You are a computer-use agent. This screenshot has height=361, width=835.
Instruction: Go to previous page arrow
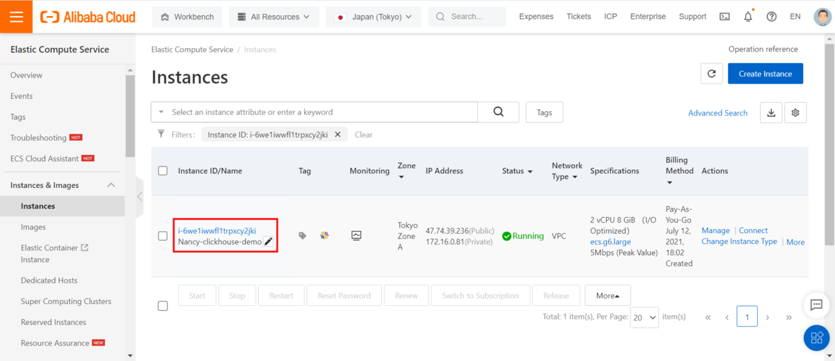(726, 317)
